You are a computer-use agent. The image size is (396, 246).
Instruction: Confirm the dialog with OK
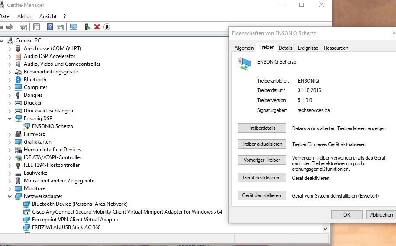pyautogui.click(x=347, y=215)
